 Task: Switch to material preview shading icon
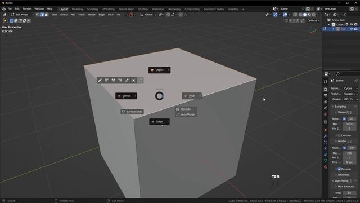pyautogui.click(x=309, y=15)
